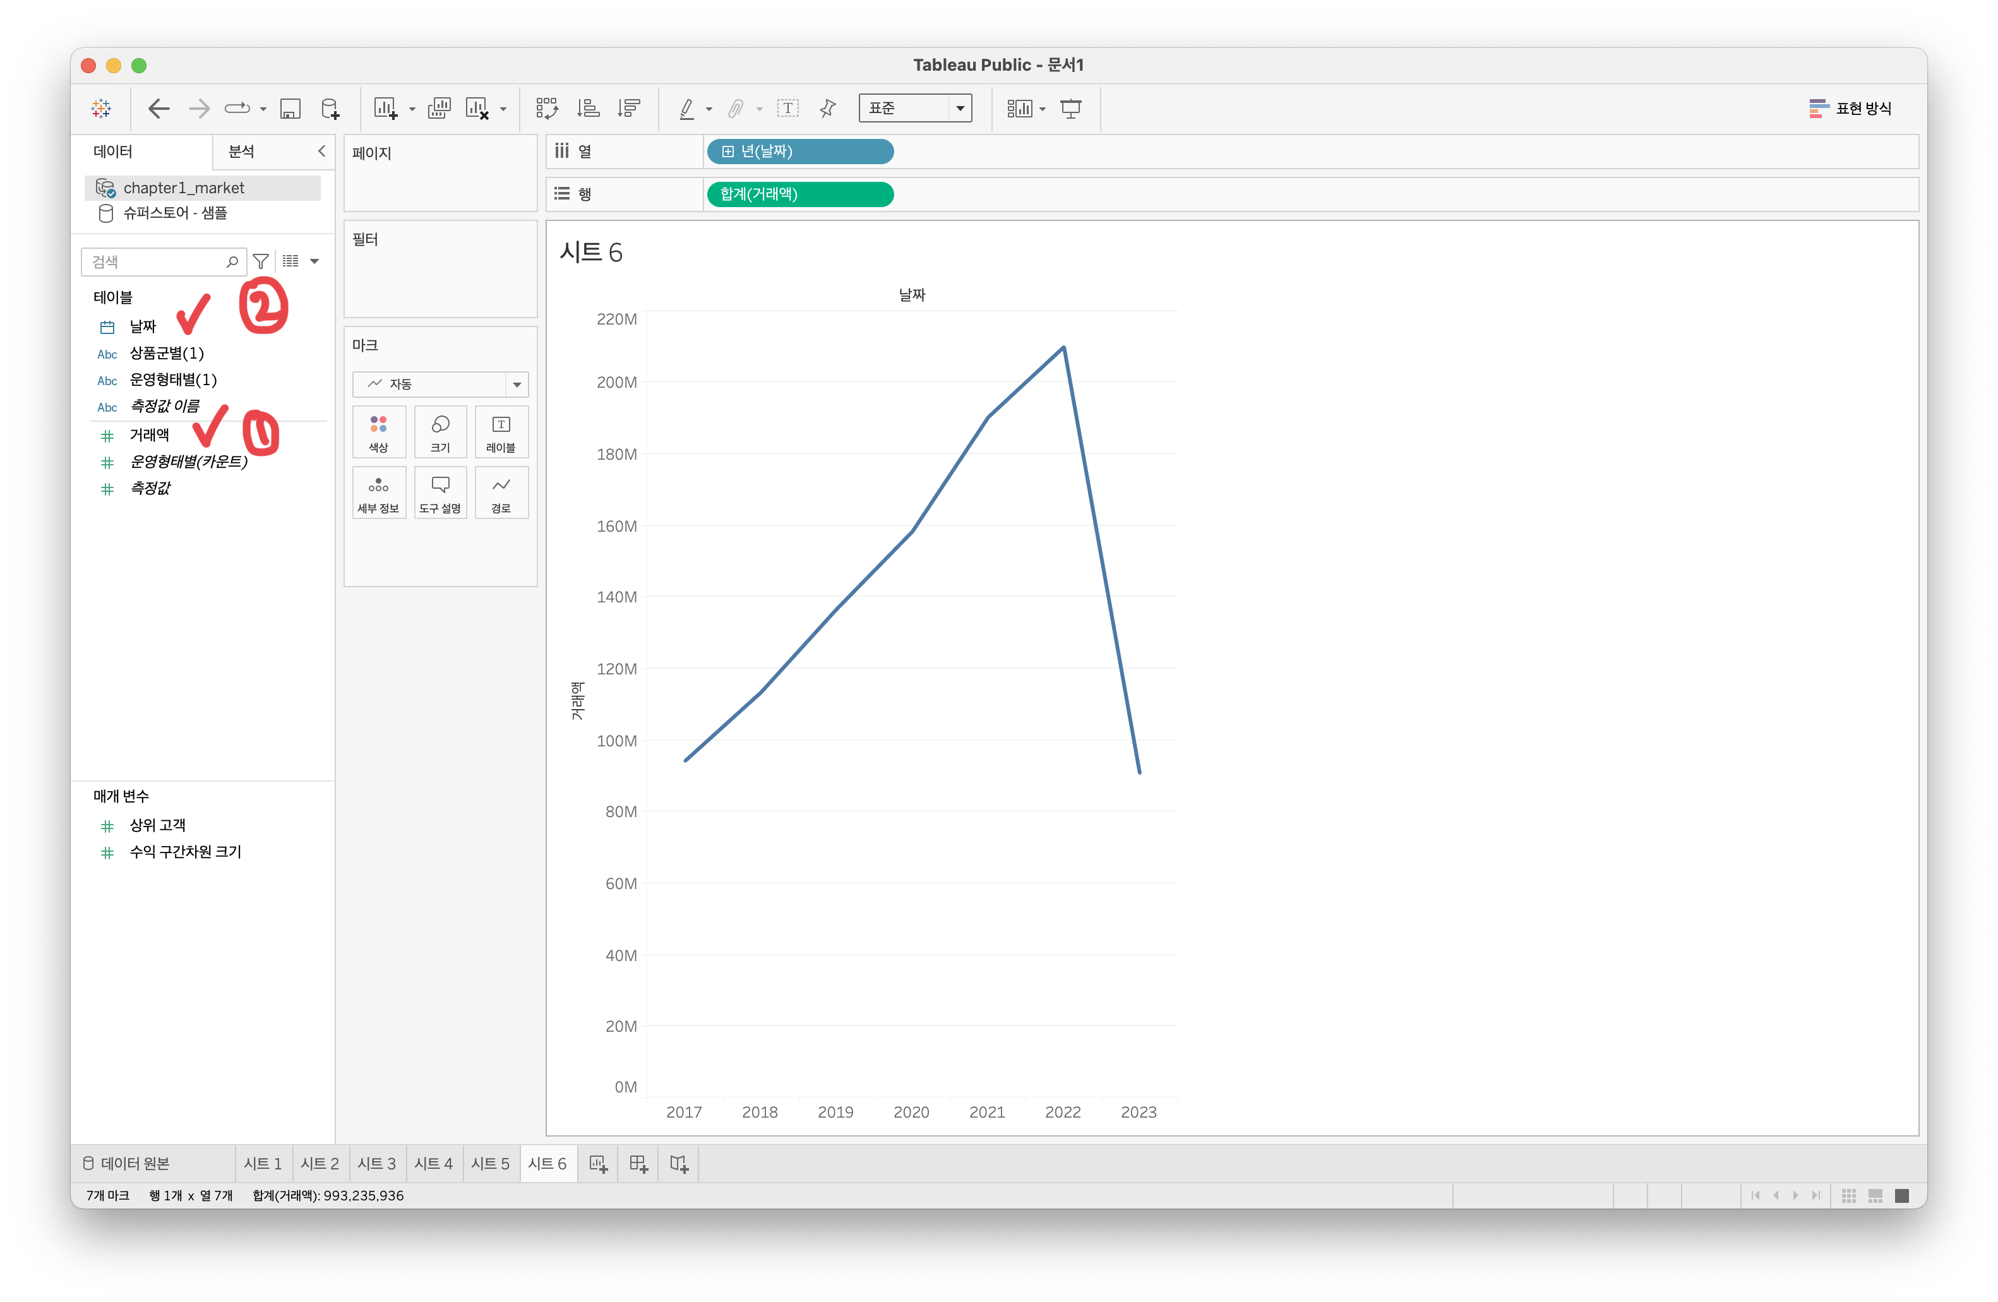Click the presentation mode icon
The image size is (1998, 1302).
(1071, 109)
